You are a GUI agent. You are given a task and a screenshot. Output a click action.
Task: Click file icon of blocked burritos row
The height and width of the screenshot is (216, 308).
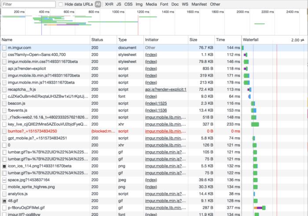(4, 131)
